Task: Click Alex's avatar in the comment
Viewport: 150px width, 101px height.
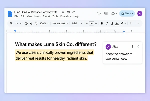Action: tap(108, 47)
